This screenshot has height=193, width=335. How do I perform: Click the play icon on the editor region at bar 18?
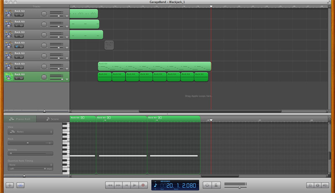point(109,118)
